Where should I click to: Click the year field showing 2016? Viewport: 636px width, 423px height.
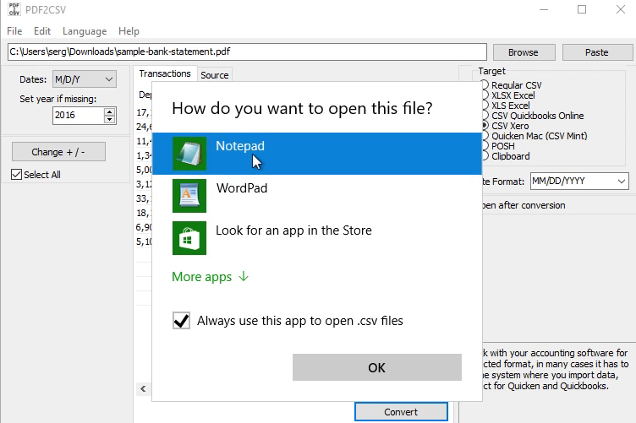79,116
